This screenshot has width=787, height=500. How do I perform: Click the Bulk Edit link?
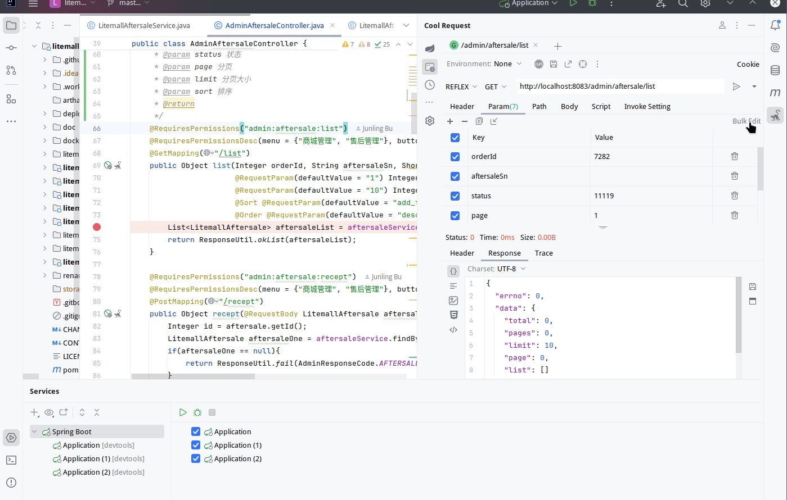(746, 121)
